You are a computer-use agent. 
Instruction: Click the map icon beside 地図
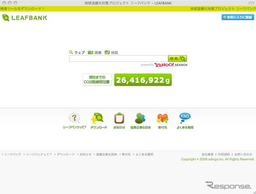click(x=107, y=52)
